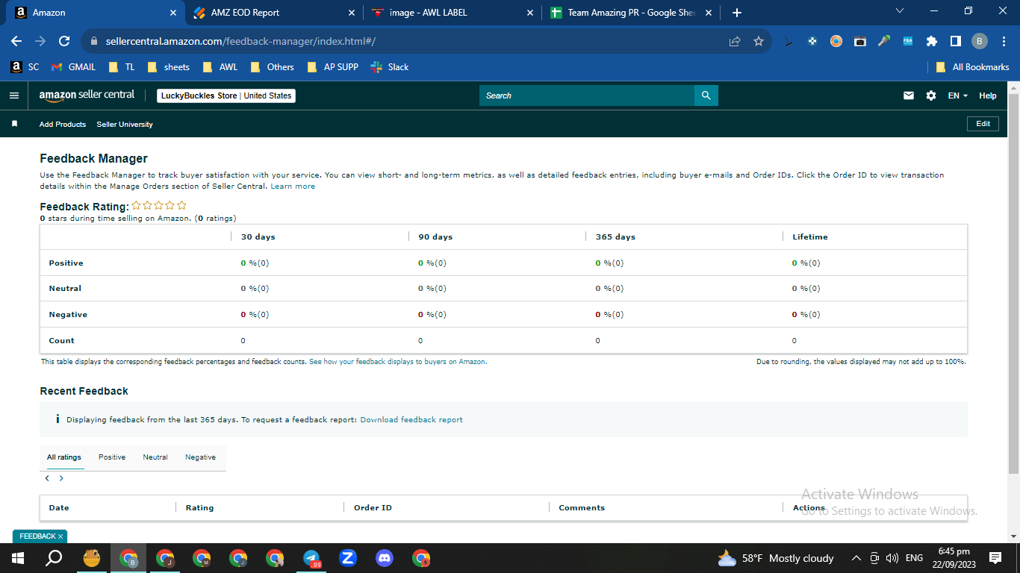
Task: Click the amazon seller central logo
Action: tap(87, 95)
